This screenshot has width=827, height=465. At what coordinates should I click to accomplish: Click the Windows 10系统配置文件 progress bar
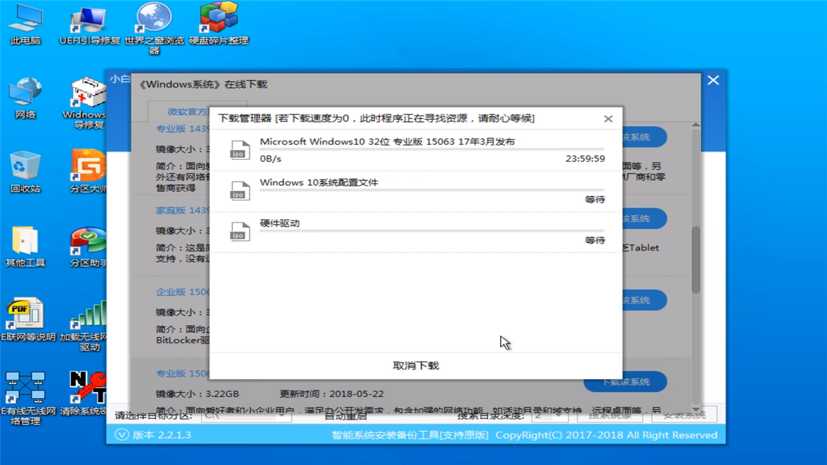pos(432,190)
